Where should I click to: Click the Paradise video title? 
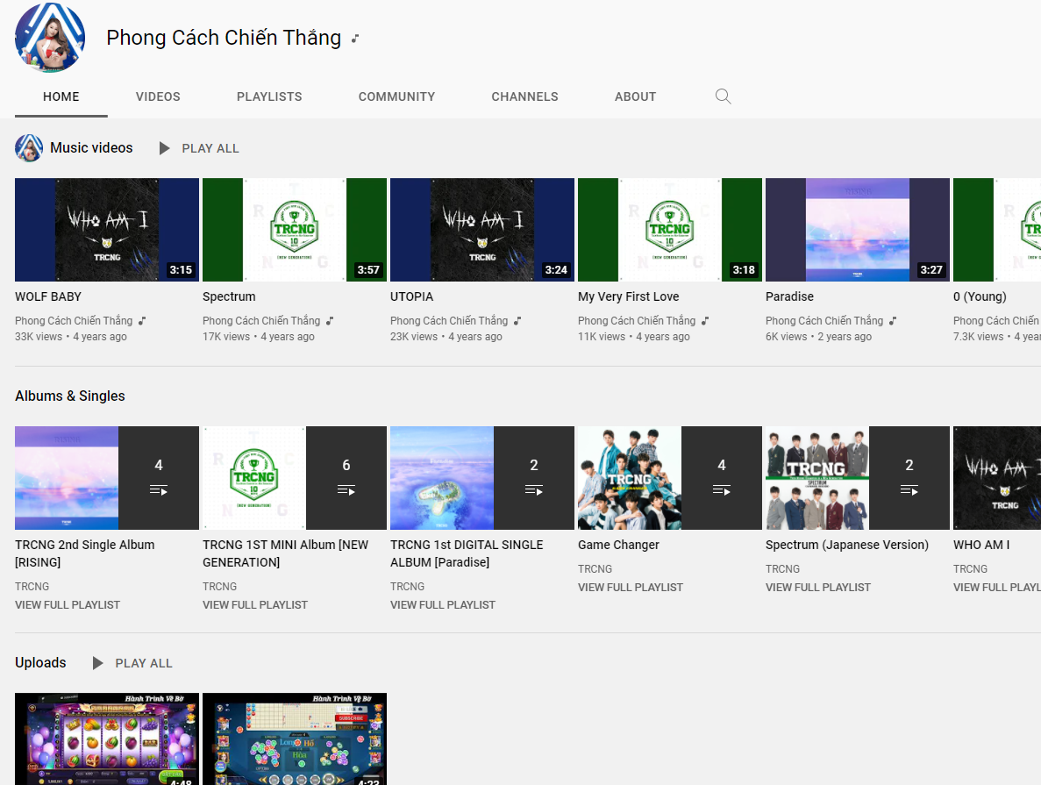click(x=789, y=296)
